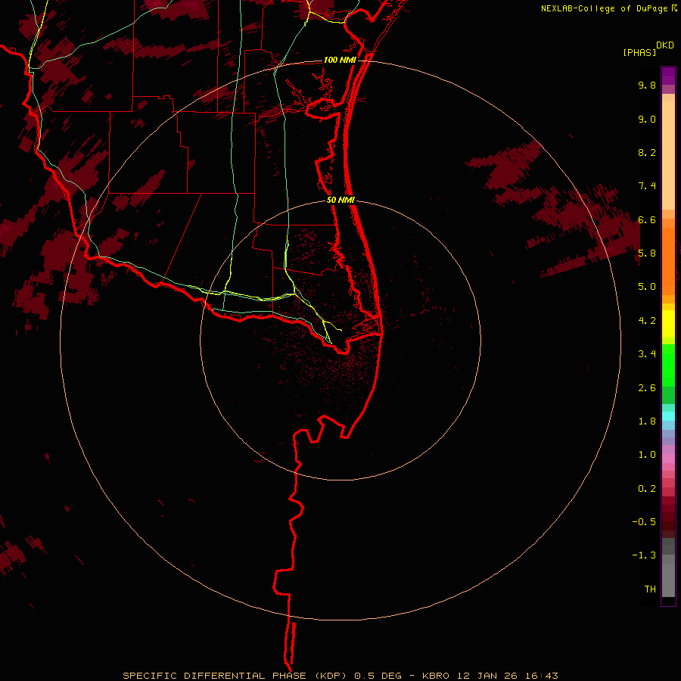Viewport: 681px width, 681px height.
Task: Select the 50 NMI range ring label
Action: (340, 200)
